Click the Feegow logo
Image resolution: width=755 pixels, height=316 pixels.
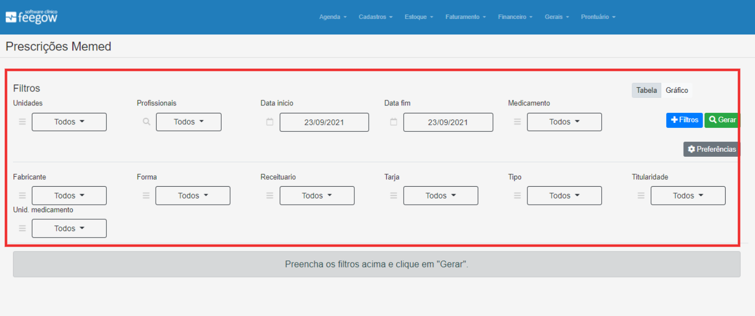pos(31,17)
